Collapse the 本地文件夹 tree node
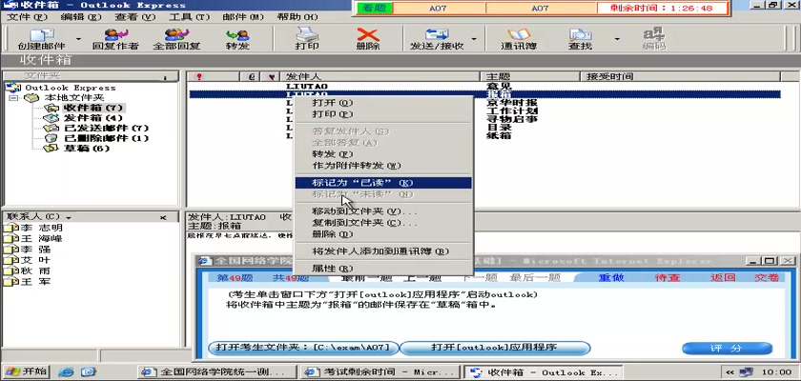801x381 pixels. pos(13,97)
